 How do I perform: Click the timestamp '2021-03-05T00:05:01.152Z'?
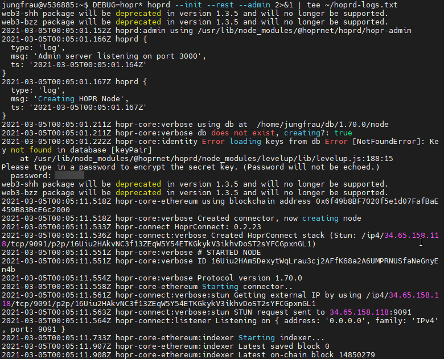pos(56,31)
